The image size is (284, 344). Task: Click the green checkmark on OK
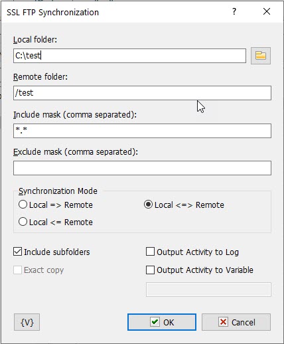[x=155, y=321]
